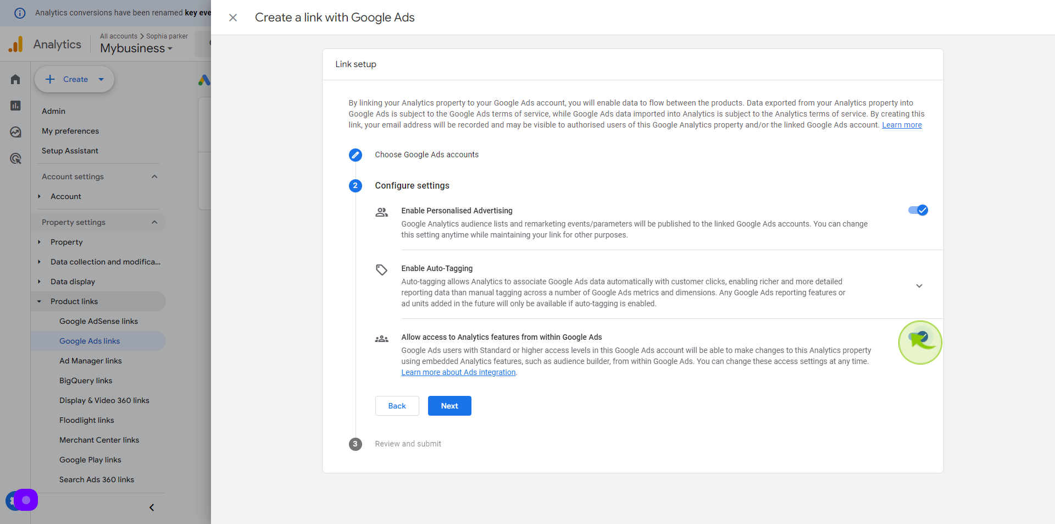This screenshot has height=524, width=1055.
Task: Select Merchant Center links
Action: tap(98, 440)
